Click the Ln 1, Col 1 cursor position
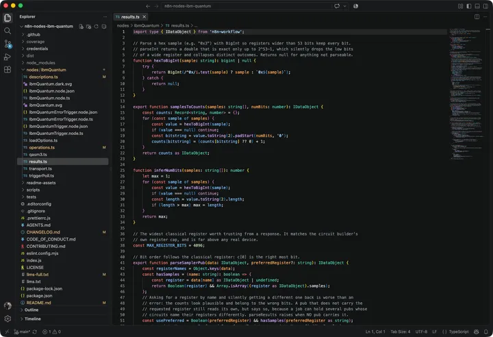This screenshot has width=493, height=337. (x=375, y=332)
